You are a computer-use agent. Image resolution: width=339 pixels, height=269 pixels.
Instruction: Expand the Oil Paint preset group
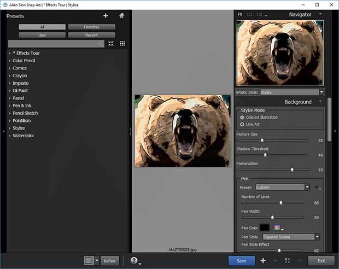tap(9, 91)
